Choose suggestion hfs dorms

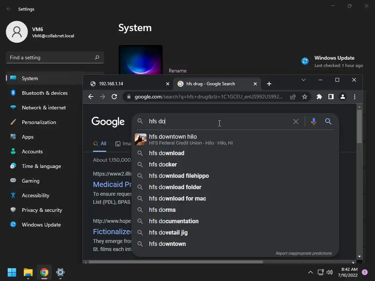pos(235,210)
